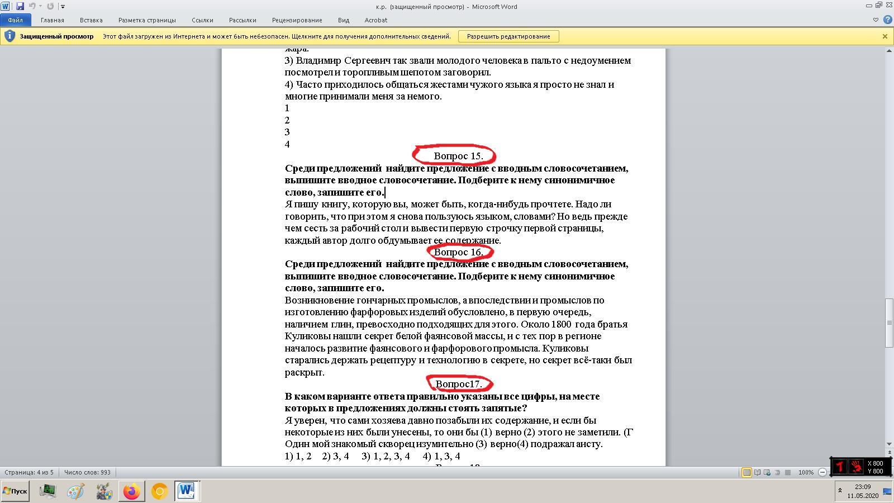This screenshot has height=503, width=894.
Task: Expand Customize Quick Access Toolbar dropdown
Action: pos(63,7)
